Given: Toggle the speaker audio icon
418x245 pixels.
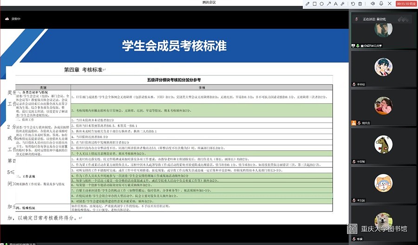Looking at the screenshot, I should point(372,4).
